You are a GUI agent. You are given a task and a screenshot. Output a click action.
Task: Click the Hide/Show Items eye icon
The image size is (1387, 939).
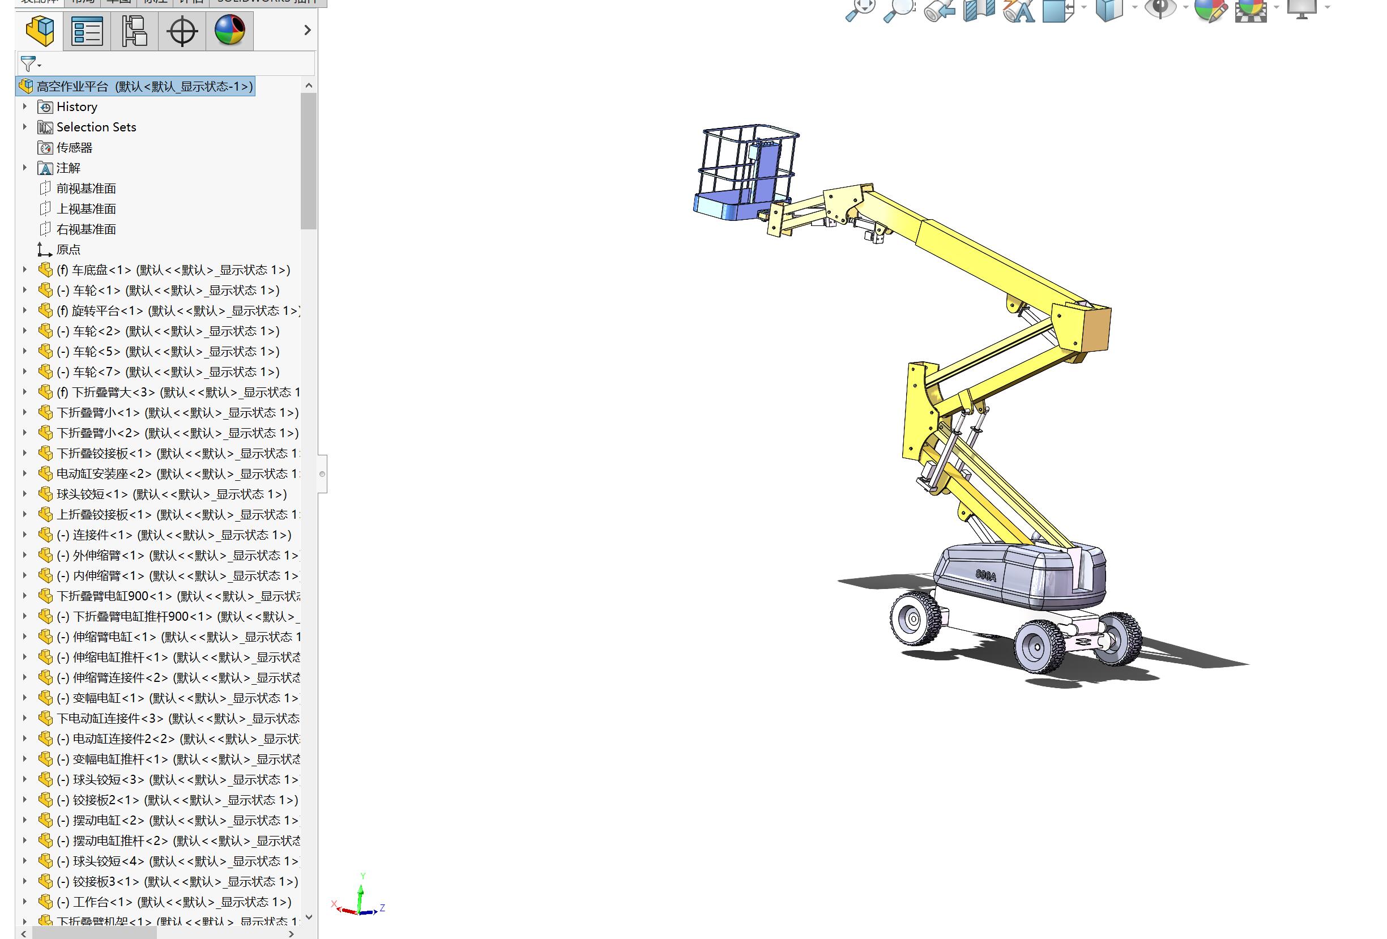point(1160,8)
